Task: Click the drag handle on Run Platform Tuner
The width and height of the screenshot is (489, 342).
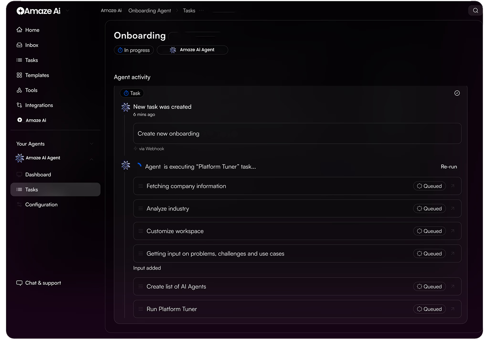Action: coord(141,309)
